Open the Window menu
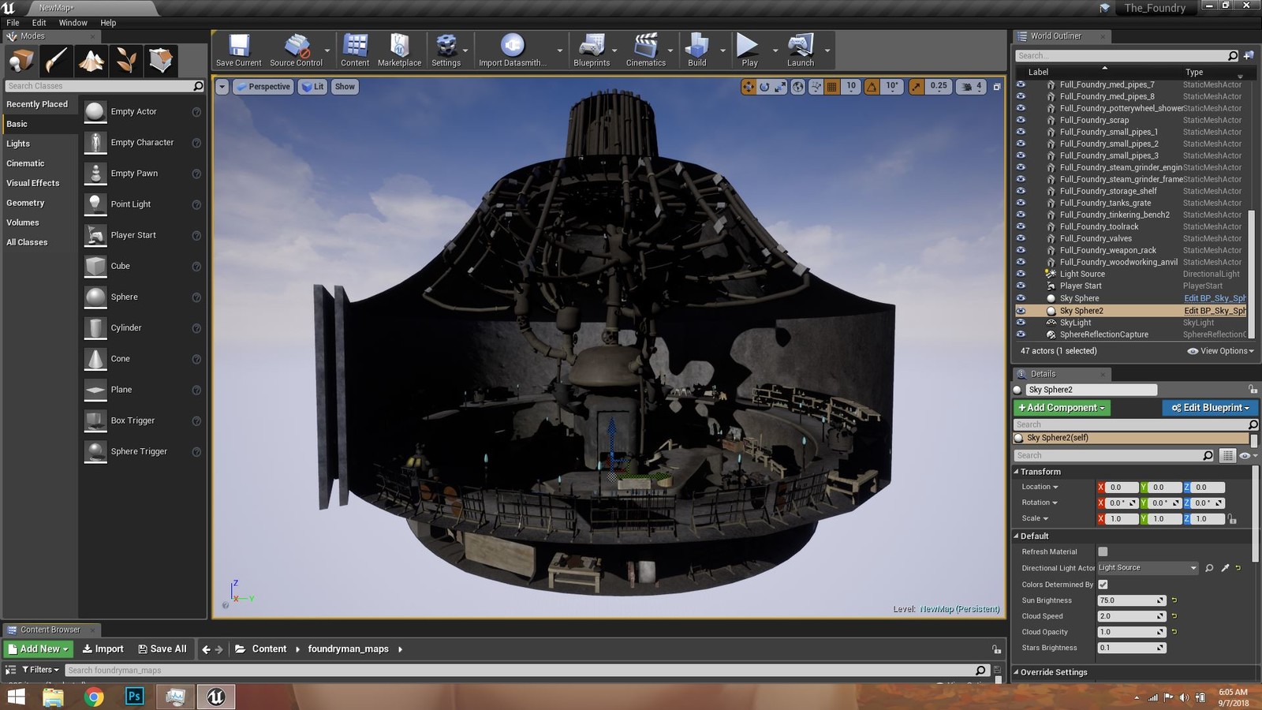The width and height of the screenshot is (1262, 710). tap(73, 23)
